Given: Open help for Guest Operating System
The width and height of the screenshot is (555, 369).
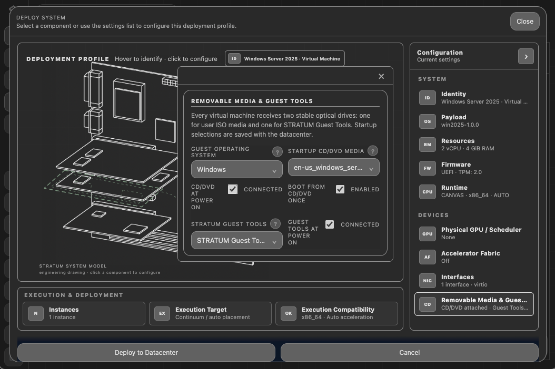Looking at the screenshot, I should 277,152.
